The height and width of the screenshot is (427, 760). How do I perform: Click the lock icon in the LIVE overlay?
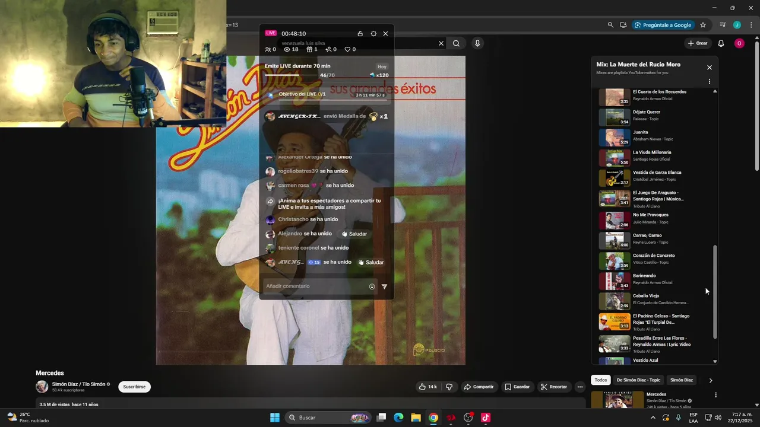[360, 34]
